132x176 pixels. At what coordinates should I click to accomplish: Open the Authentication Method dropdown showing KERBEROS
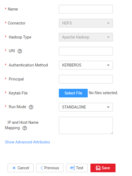[86, 65]
